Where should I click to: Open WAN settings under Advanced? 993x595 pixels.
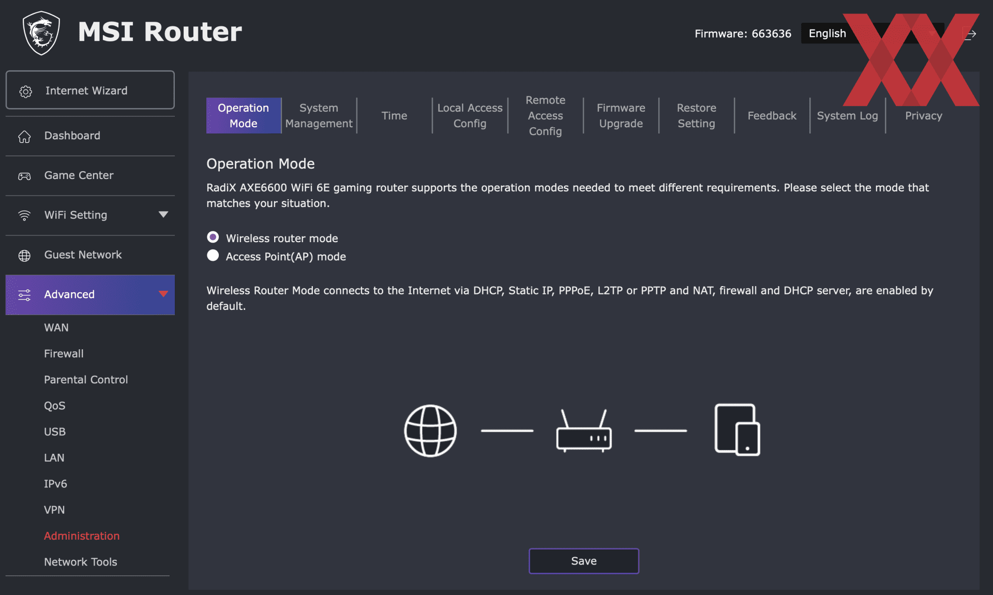(x=56, y=328)
